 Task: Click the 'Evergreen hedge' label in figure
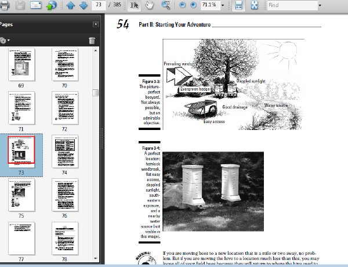click(195, 89)
